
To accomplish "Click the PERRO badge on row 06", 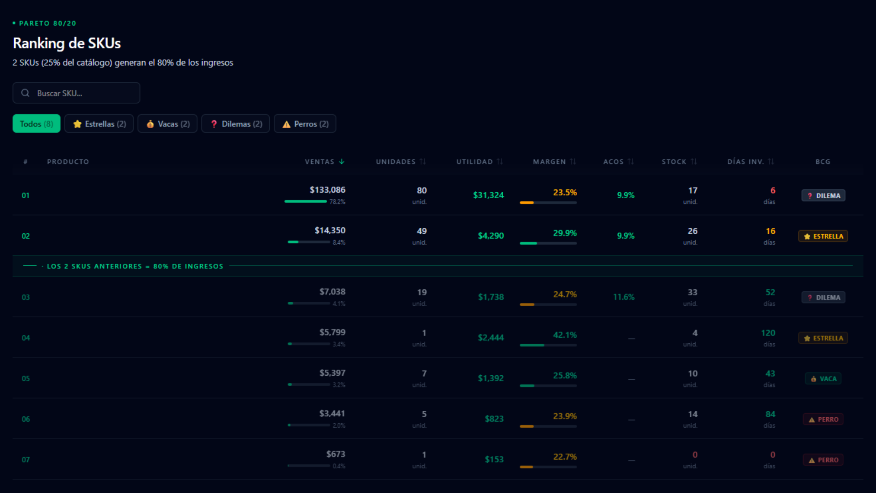I will point(823,419).
